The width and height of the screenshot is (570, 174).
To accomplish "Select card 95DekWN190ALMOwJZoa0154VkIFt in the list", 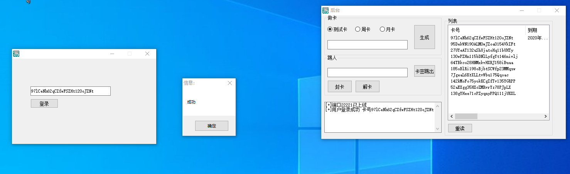I will (x=482, y=44).
